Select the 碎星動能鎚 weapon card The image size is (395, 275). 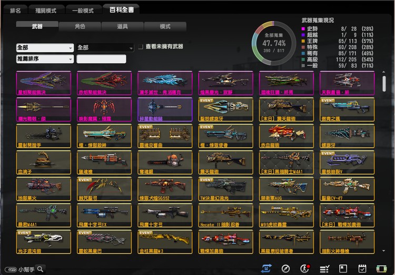[165, 110]
